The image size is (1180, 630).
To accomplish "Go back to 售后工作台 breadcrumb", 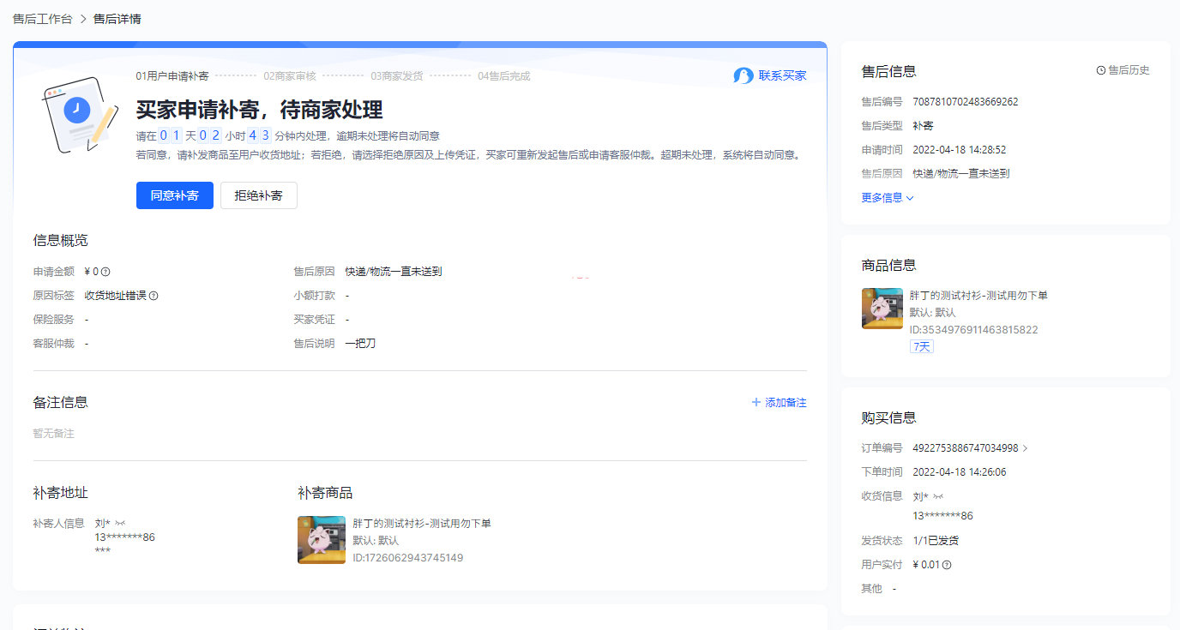I will pos(42,19).
